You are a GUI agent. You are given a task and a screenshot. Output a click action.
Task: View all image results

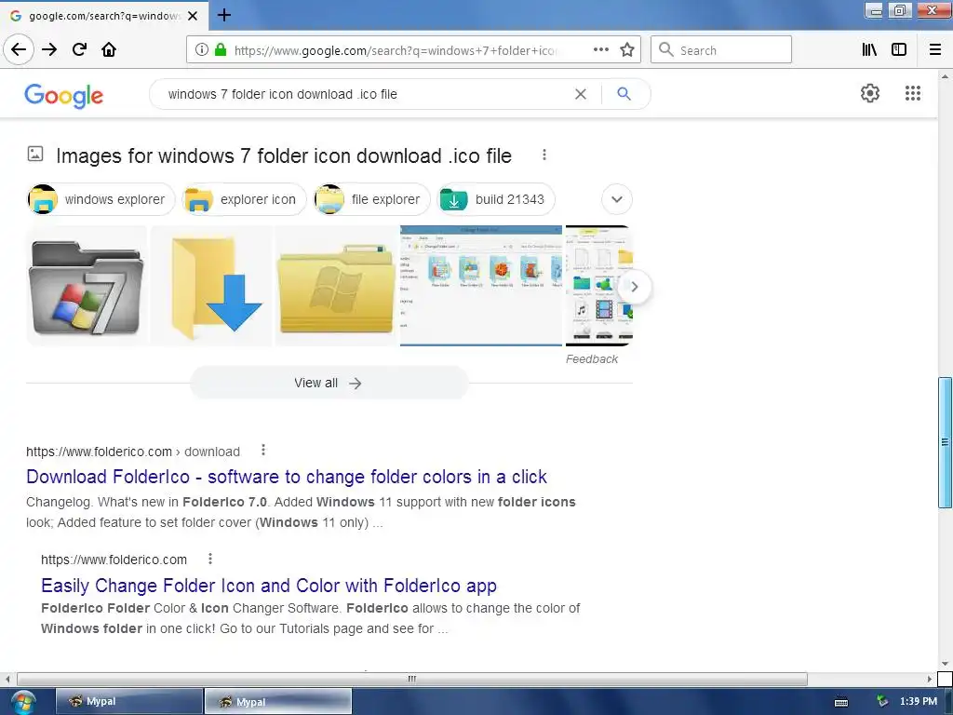tap(329, 383)
